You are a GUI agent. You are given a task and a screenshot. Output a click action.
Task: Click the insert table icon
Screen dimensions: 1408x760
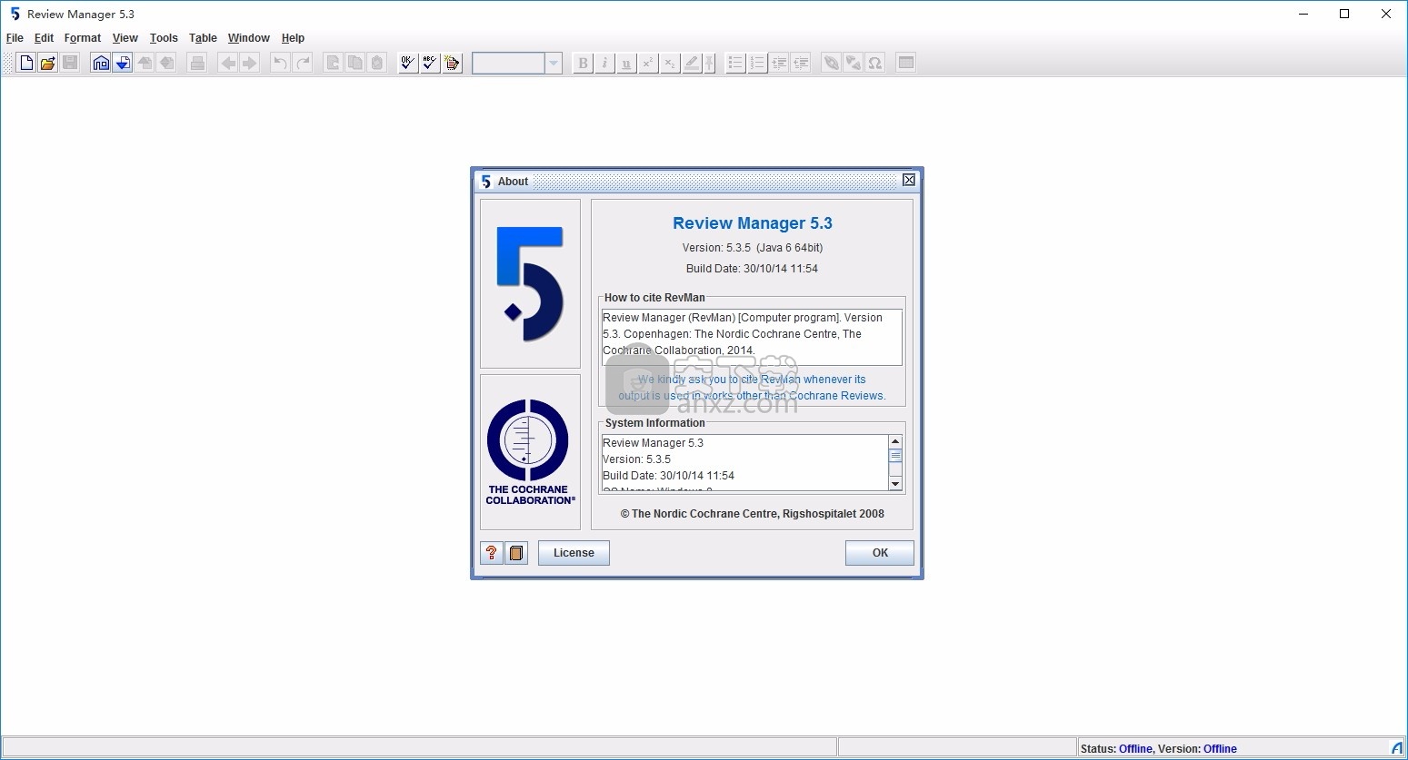click(906, 63)
